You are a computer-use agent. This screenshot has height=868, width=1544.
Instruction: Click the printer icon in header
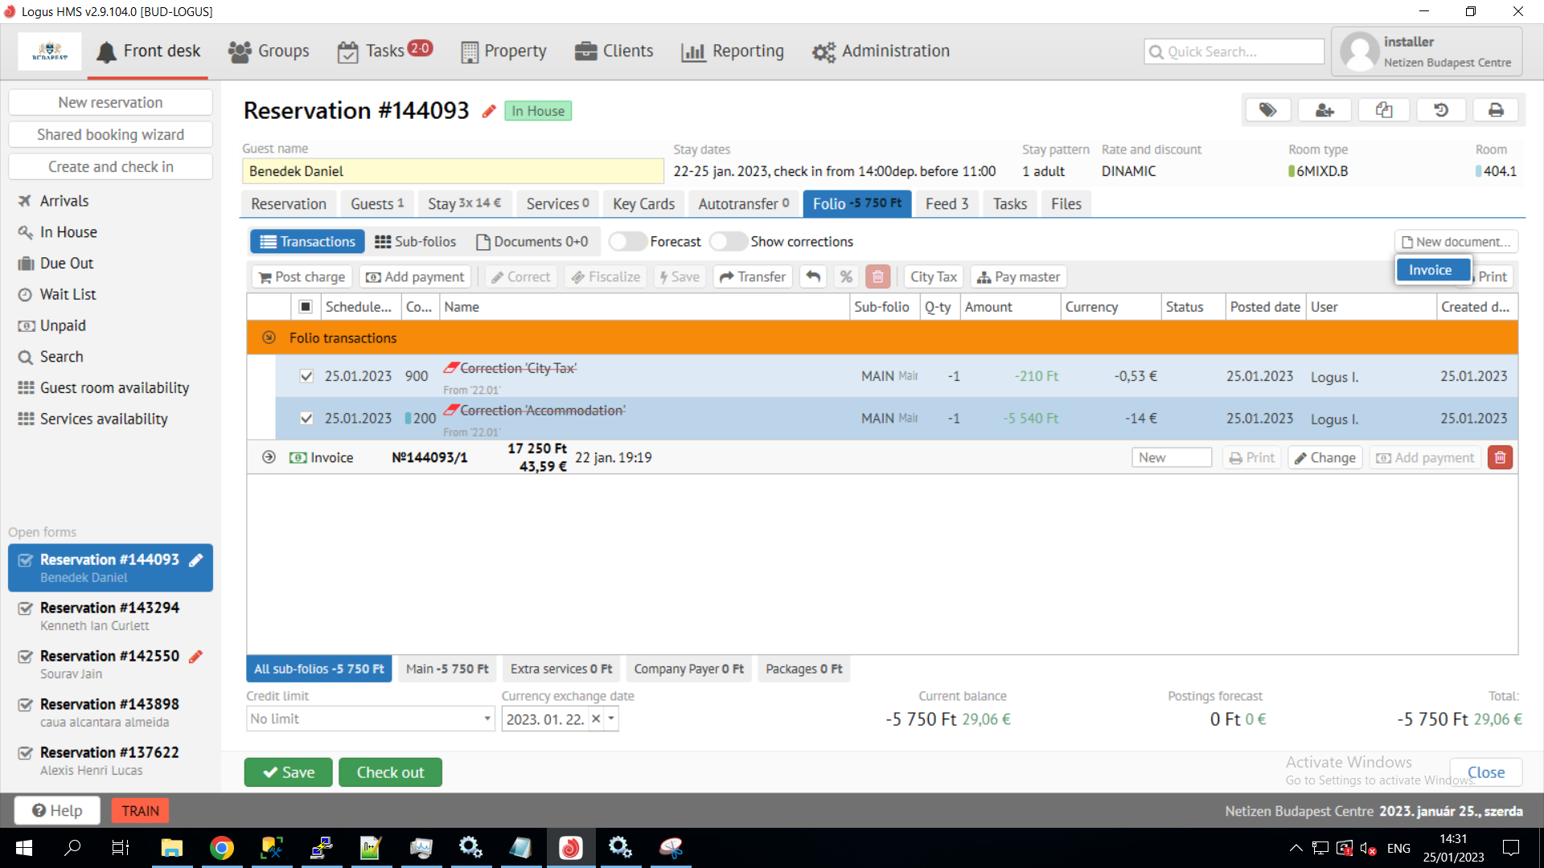tap(1496, 110)
